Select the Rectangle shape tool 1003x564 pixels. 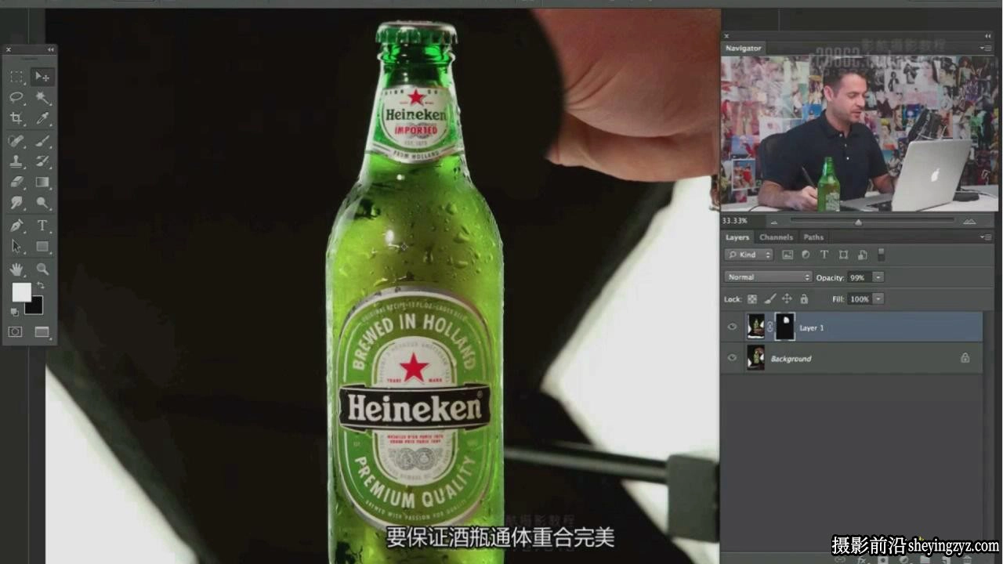(x=42, y=246)
